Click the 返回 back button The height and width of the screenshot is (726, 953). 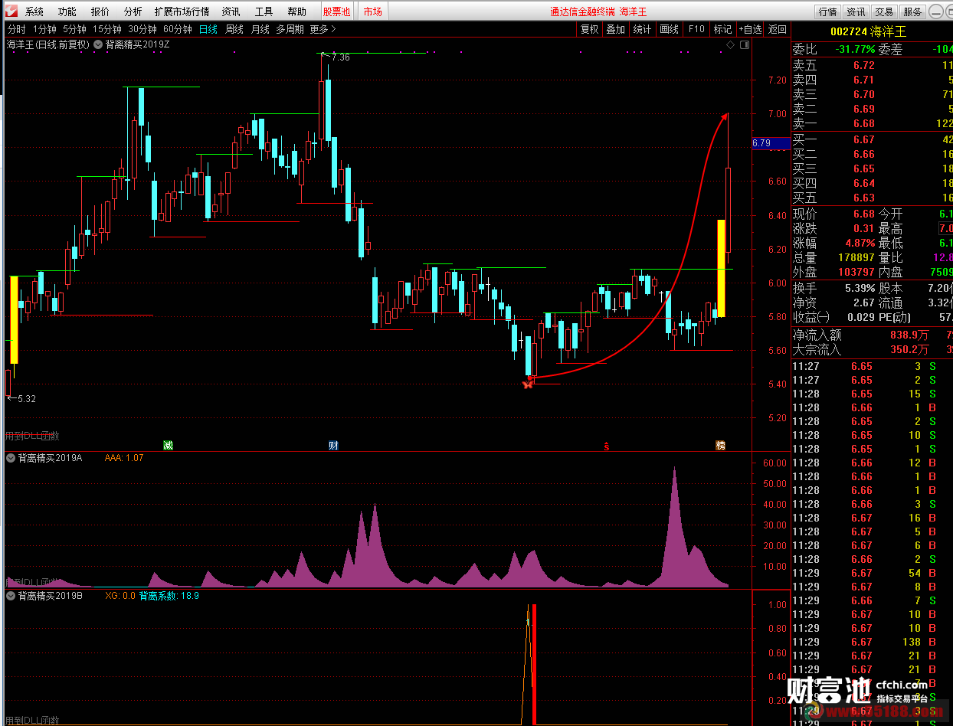coord(777,29)
